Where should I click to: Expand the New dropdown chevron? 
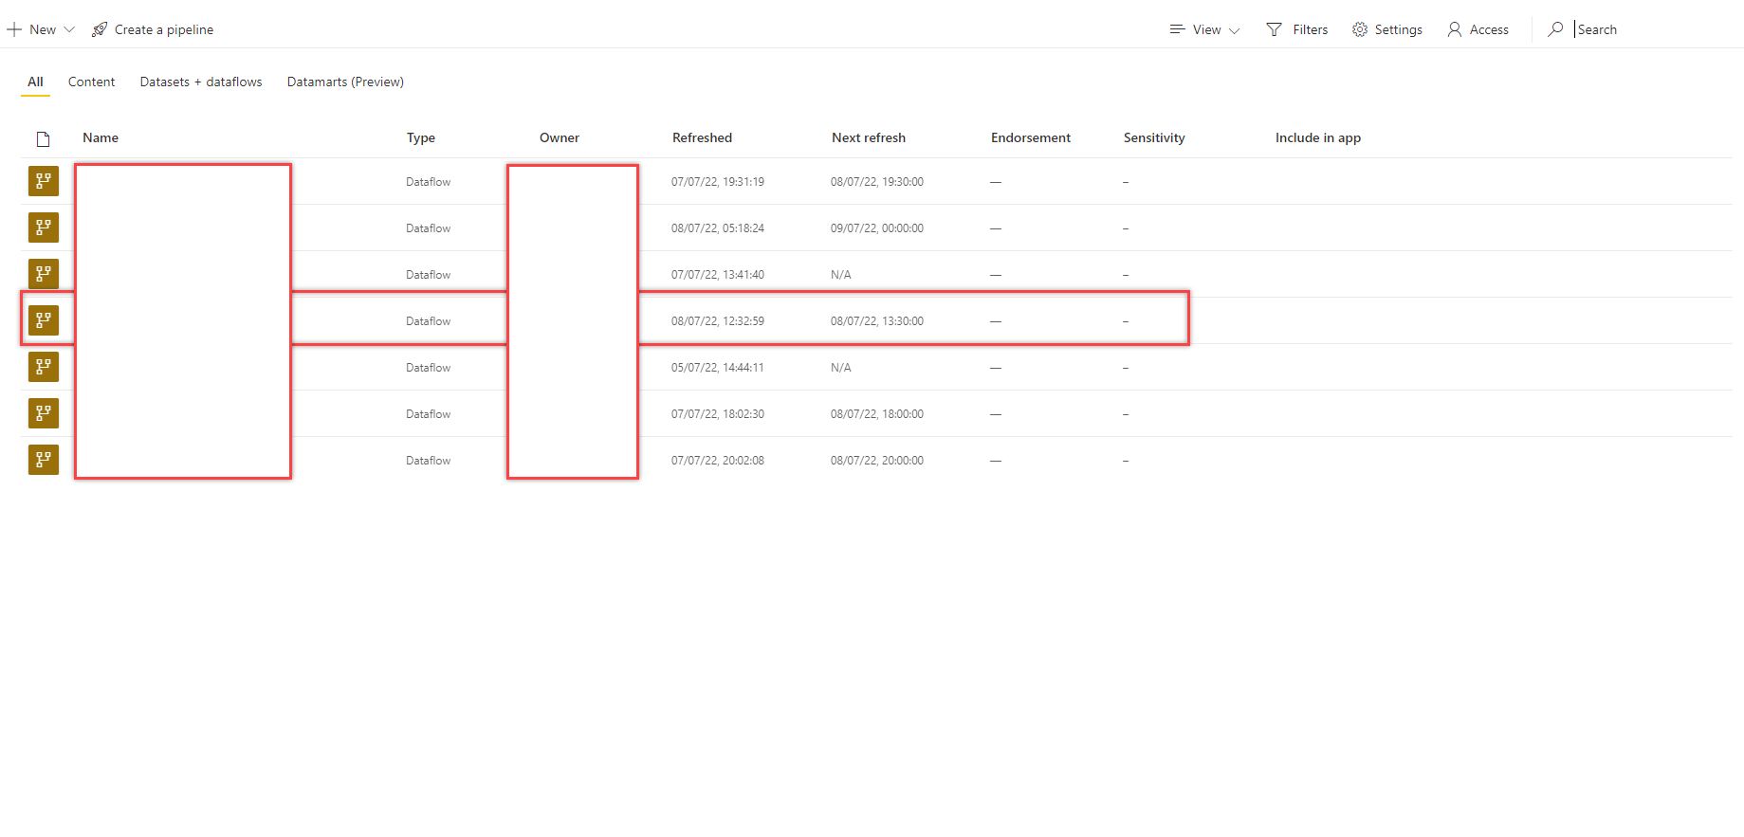coord(69,30)
